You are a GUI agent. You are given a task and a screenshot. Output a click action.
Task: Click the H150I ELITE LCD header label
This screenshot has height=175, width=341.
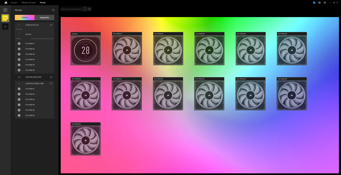point(32,25)
